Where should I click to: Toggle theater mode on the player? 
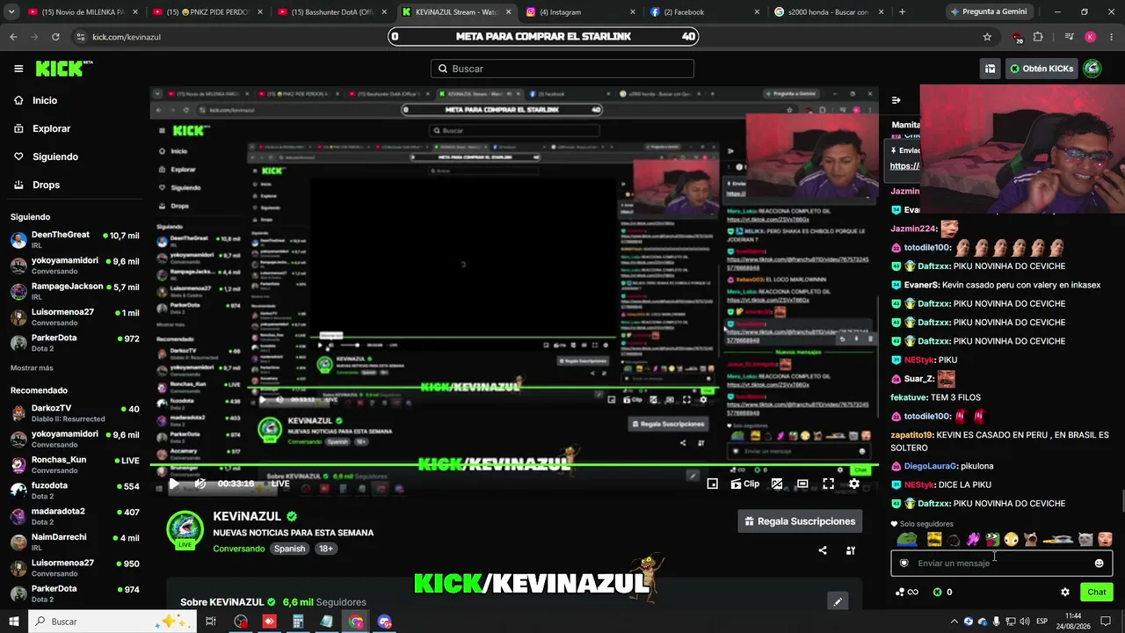(x=802, y=484)
